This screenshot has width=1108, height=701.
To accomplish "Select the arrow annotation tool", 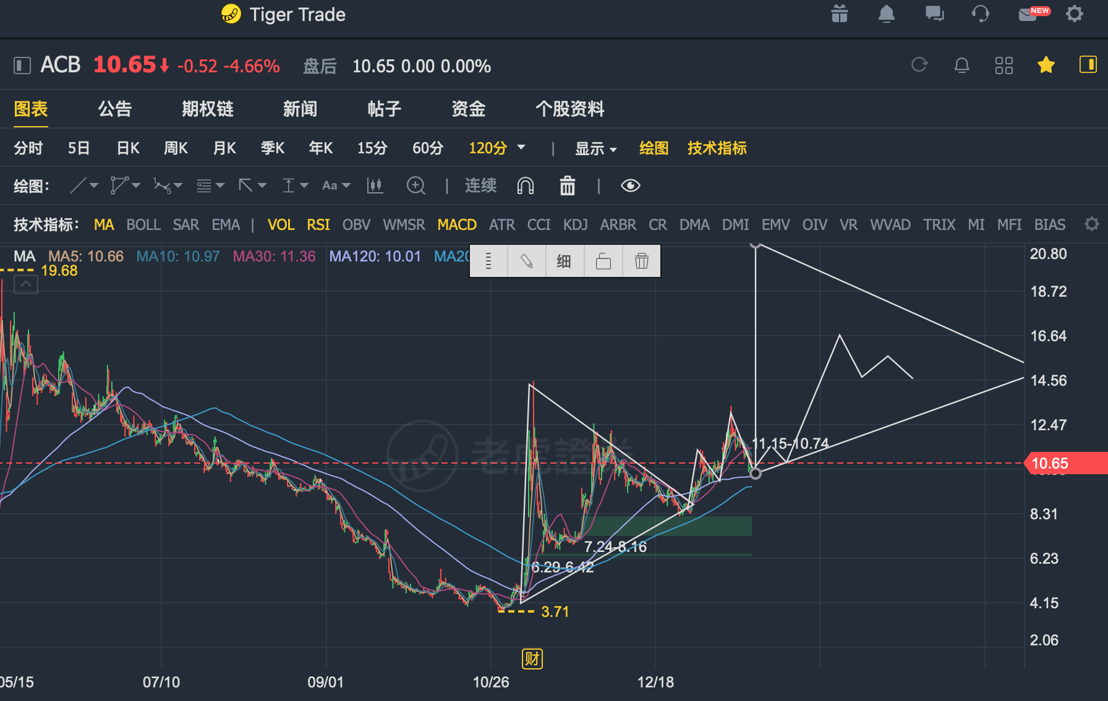I will pyautogui.click(x=245, y=185).
